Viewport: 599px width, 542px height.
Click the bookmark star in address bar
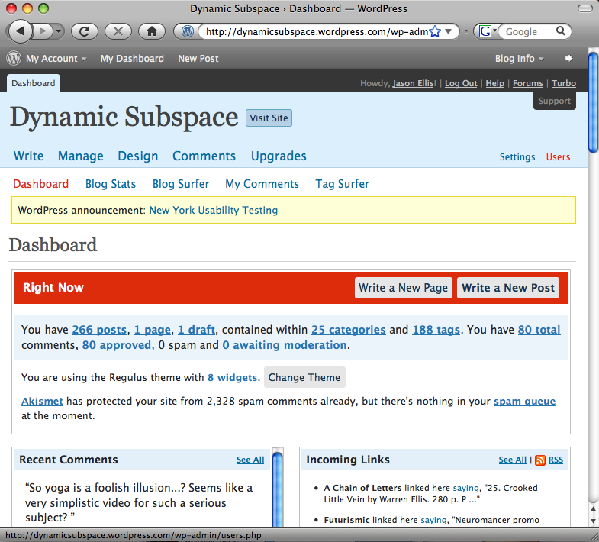[x=435, y=31]
